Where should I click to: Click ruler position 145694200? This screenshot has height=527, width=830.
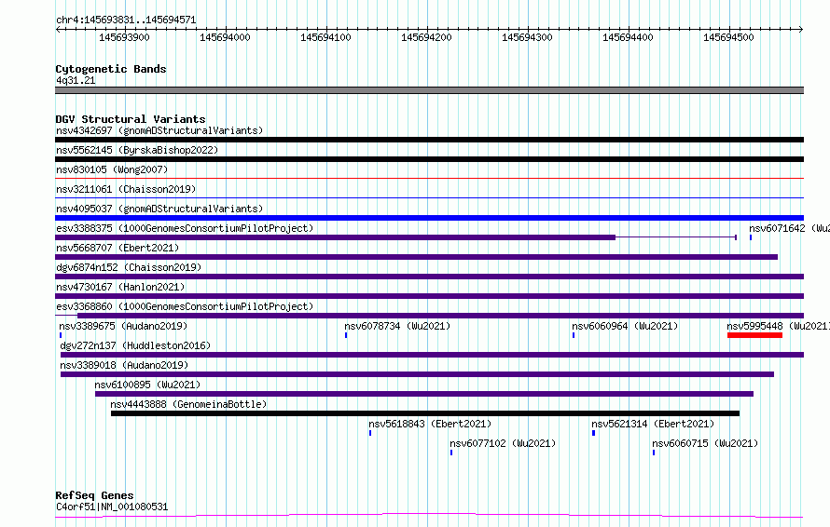pyautogui.click(x=426, y=37)
